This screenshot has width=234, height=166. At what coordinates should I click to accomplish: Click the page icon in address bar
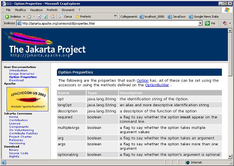coord(19,23)
